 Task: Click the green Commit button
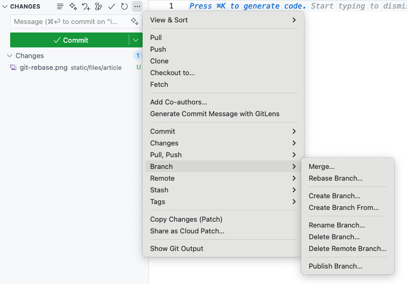69,40
